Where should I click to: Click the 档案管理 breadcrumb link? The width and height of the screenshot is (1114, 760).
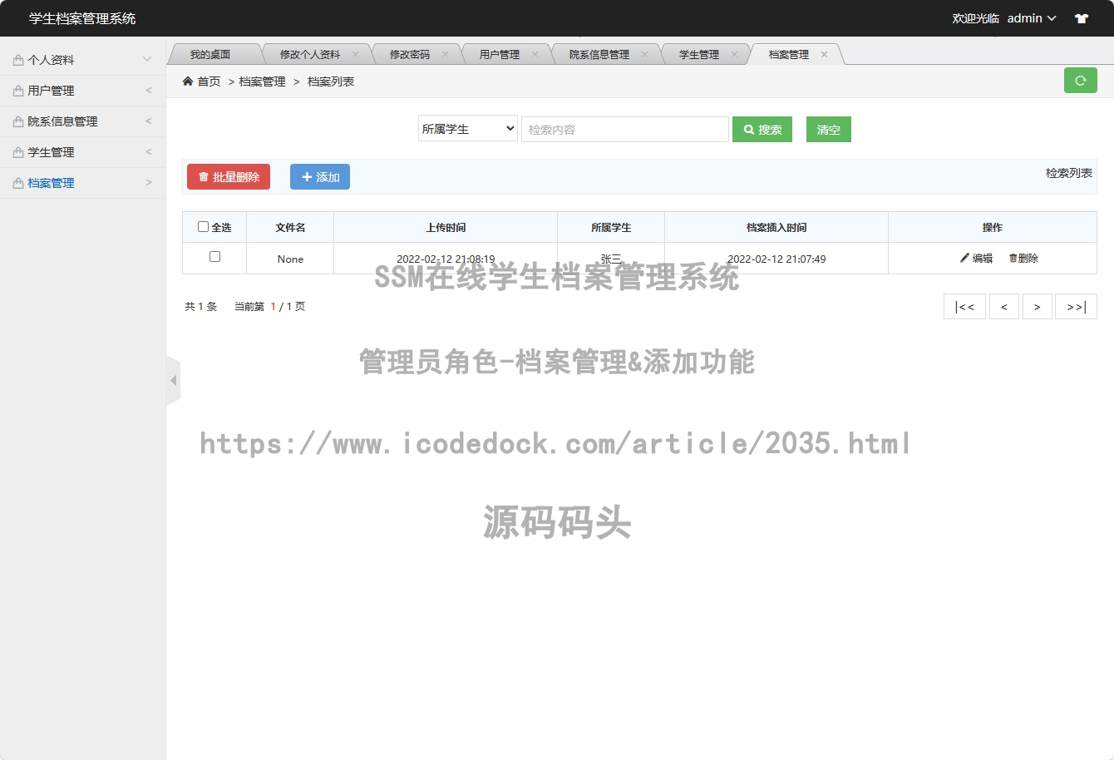[x=263, y=81]
